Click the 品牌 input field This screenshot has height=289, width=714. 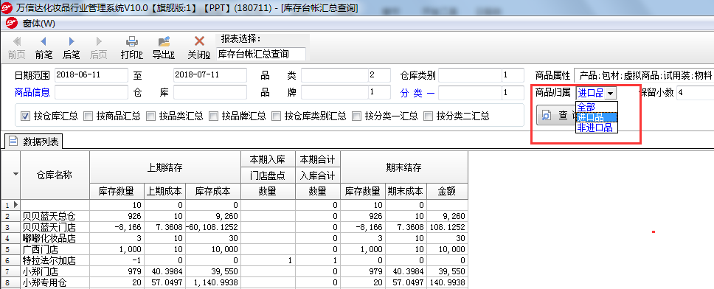[335, 92]
